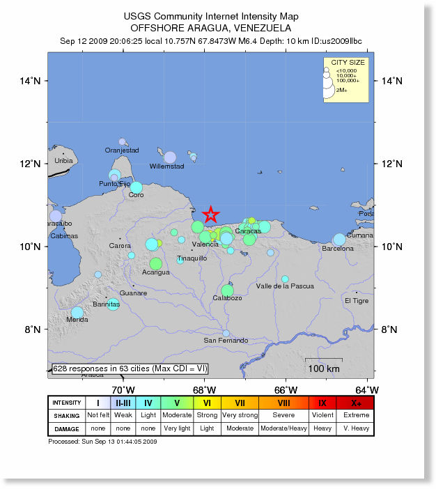The width and height of the screenshot is (436, 489).
Task: Click the Cabimas city label
Action: tap(64, 235)
